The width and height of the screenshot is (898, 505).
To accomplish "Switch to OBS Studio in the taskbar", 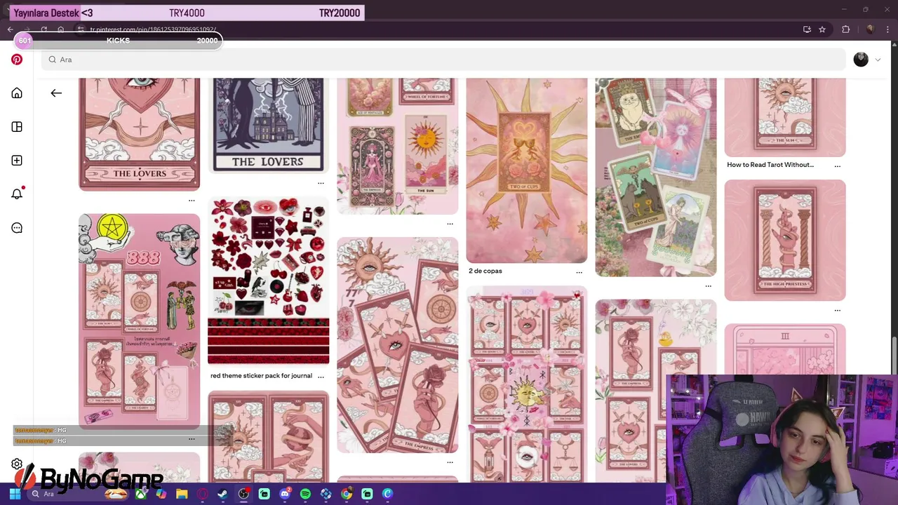I will (243, 494).
